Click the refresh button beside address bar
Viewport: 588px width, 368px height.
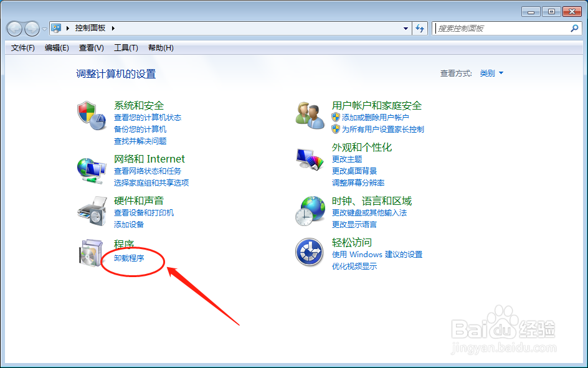[420, 28]
